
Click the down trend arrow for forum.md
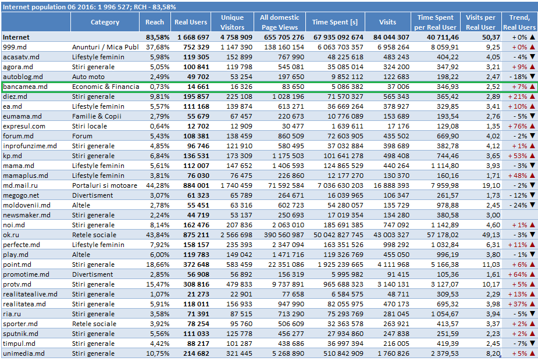click(532, 136)
